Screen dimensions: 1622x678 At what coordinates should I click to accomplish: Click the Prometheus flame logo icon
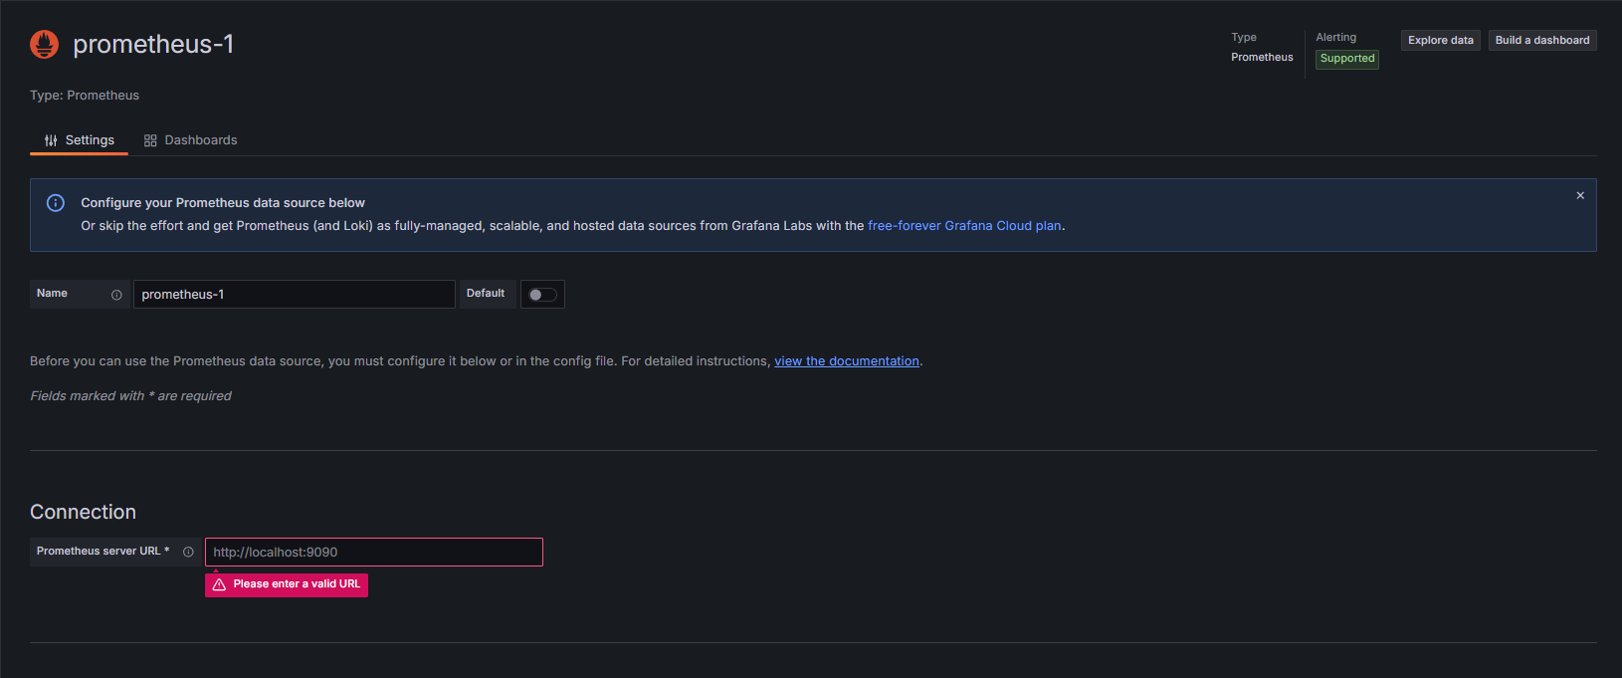coord(45,44)
